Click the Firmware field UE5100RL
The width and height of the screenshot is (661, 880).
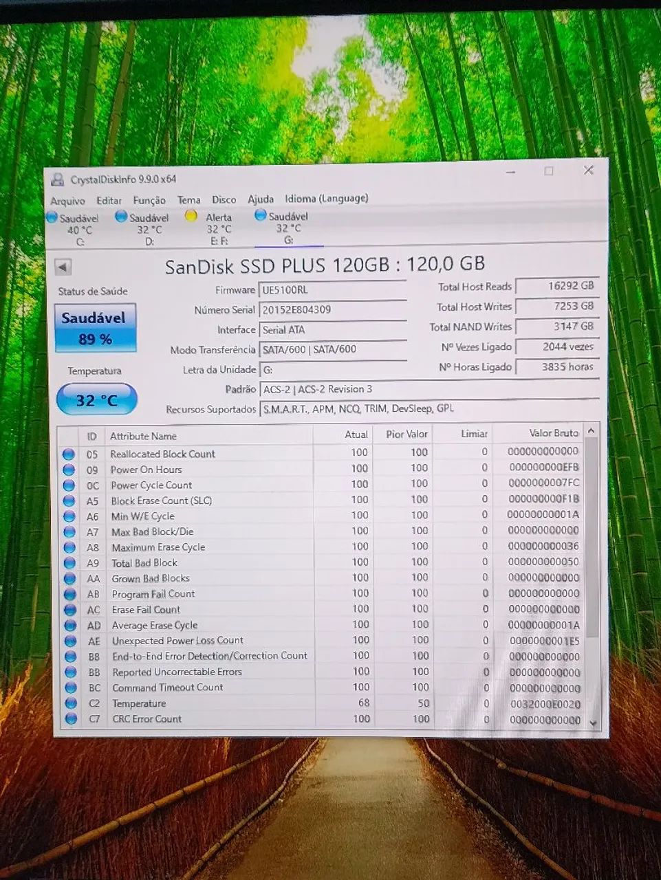(333, 290)
